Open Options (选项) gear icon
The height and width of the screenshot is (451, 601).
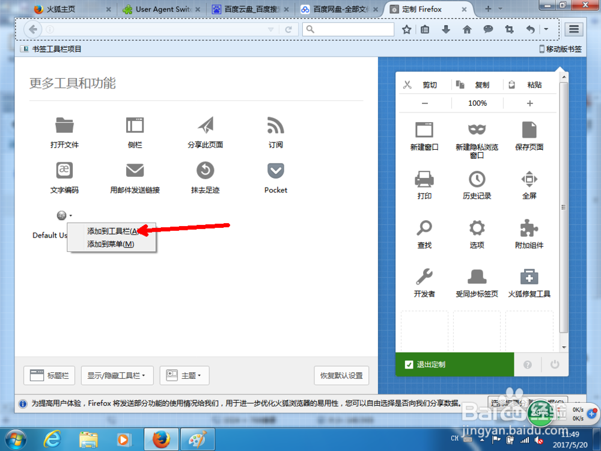click(x=477, y=228)
